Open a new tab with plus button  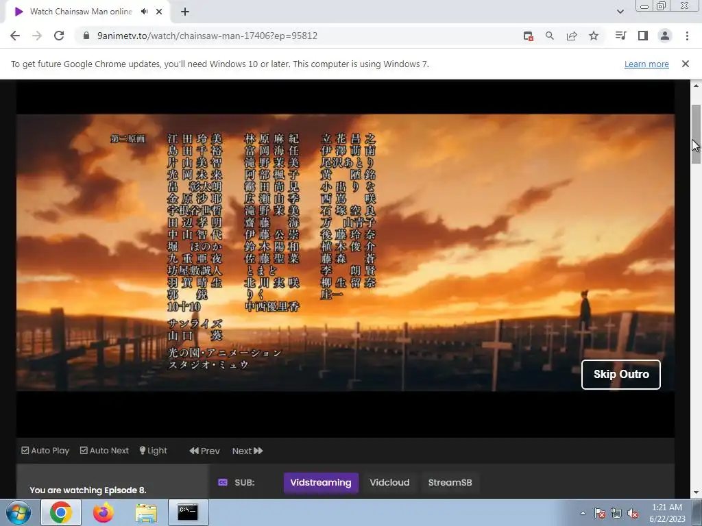click(x=185, y=12)
